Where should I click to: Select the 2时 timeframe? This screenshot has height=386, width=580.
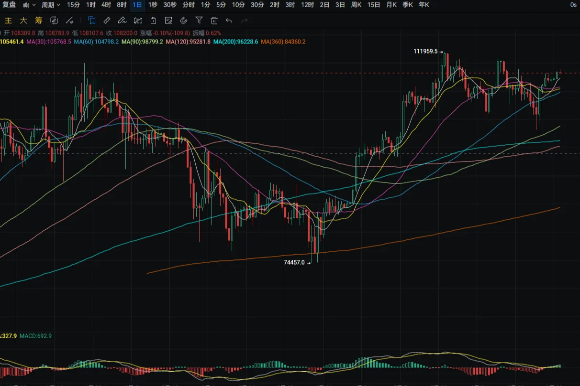click(275, 5)
